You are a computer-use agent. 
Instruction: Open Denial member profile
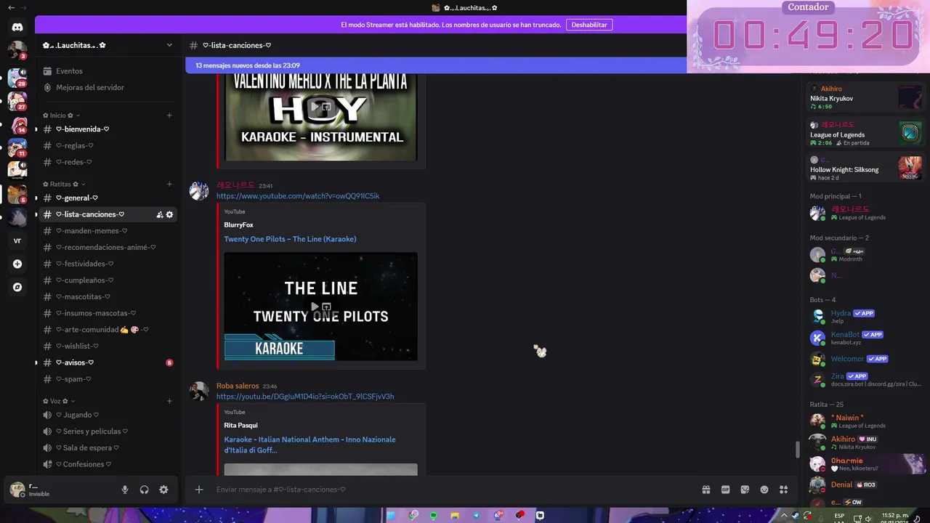click(865, 485)
